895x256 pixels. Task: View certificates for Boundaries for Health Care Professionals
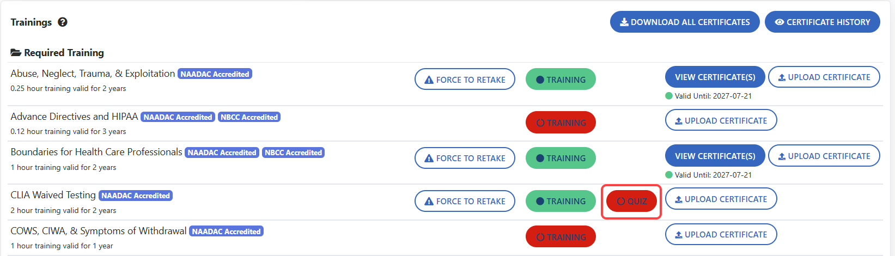[x=715, y=156]
